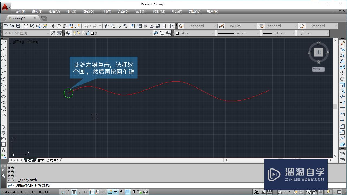Screen dimensions: 347x195
Task: Click the Copy icon in toolbar
Action: (x=59, y=26)
